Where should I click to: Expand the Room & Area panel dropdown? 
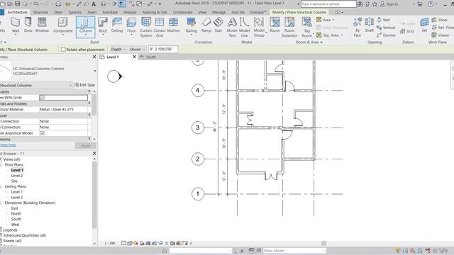coord(309,42)
